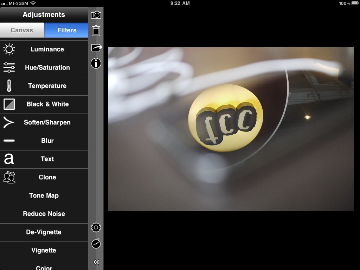Open Soften/Sharpen filter label

tap(47, 122)
